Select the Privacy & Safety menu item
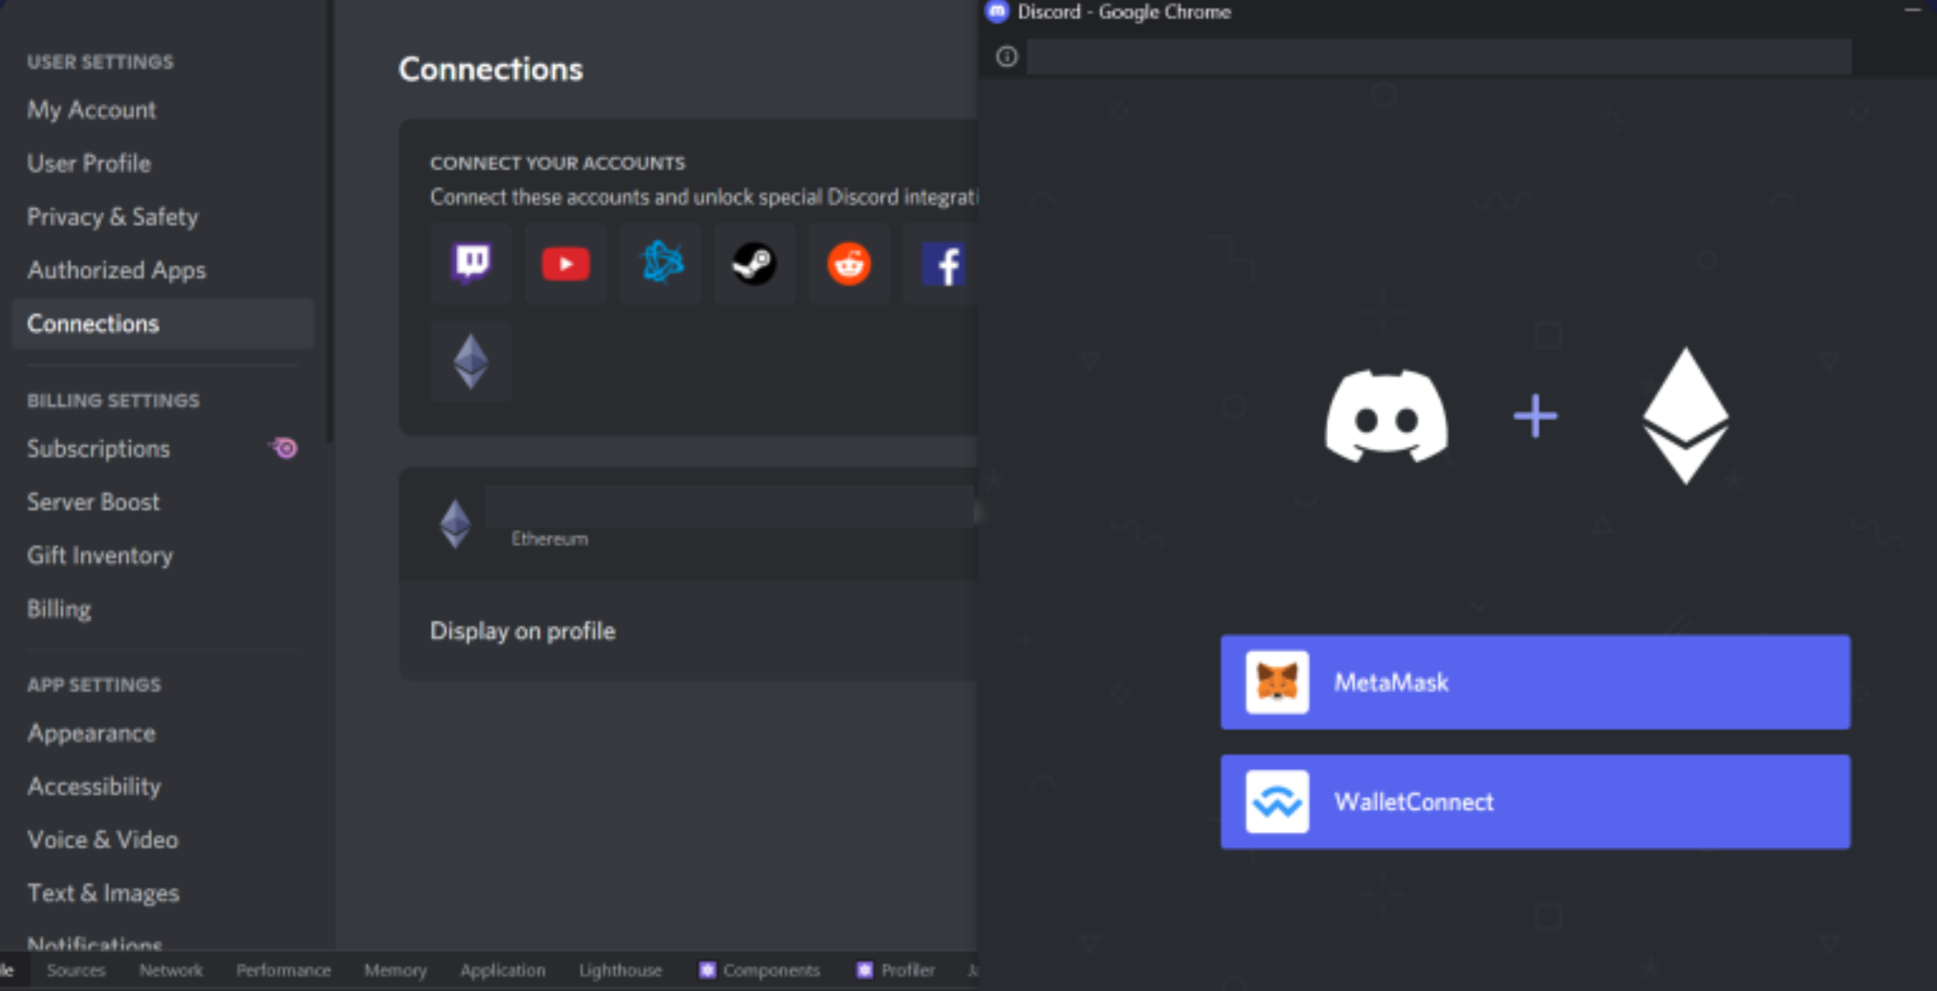Viewport: 1937px width, 991px height. point(111,217)
